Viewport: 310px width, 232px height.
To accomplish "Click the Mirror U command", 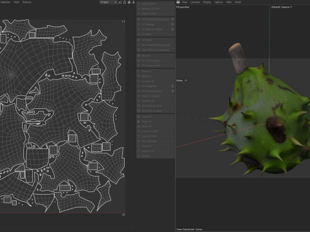I will coord(155,72).
